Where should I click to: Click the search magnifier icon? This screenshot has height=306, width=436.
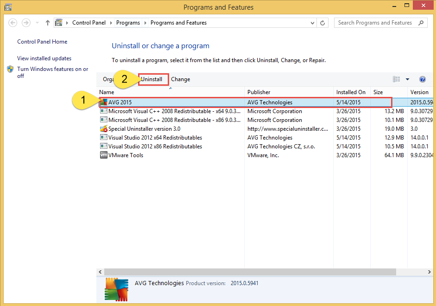point(421,23)
